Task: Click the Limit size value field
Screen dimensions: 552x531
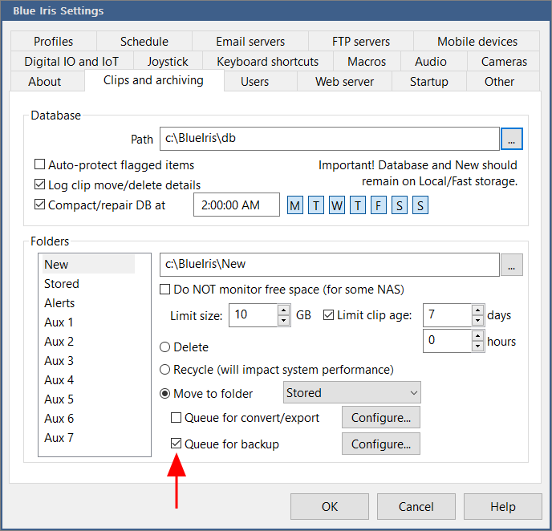Action: tap(253, 315)
